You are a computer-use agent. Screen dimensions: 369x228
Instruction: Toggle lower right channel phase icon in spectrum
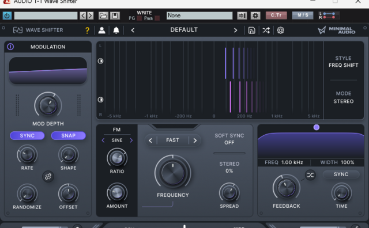[100, 100]
